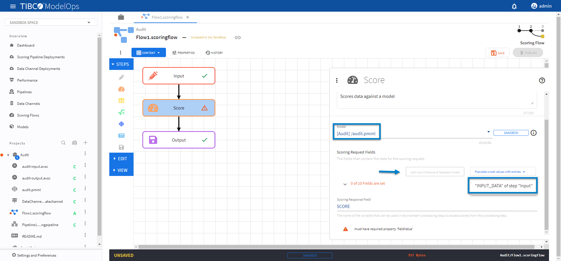Open the SANDBOX SPACE selector
The height and width of the screenshot is (261, 561).
tap(51, 22)
